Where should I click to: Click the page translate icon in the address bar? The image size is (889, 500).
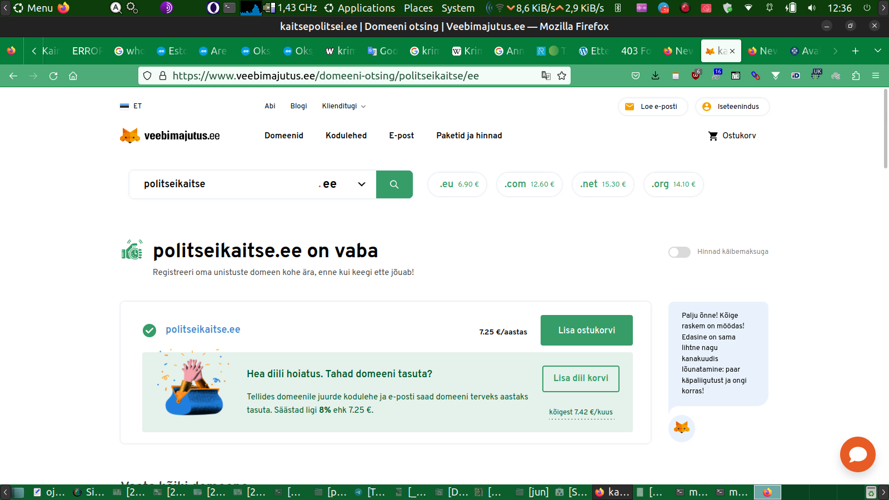pyautogui.click(x=546, y=76)
